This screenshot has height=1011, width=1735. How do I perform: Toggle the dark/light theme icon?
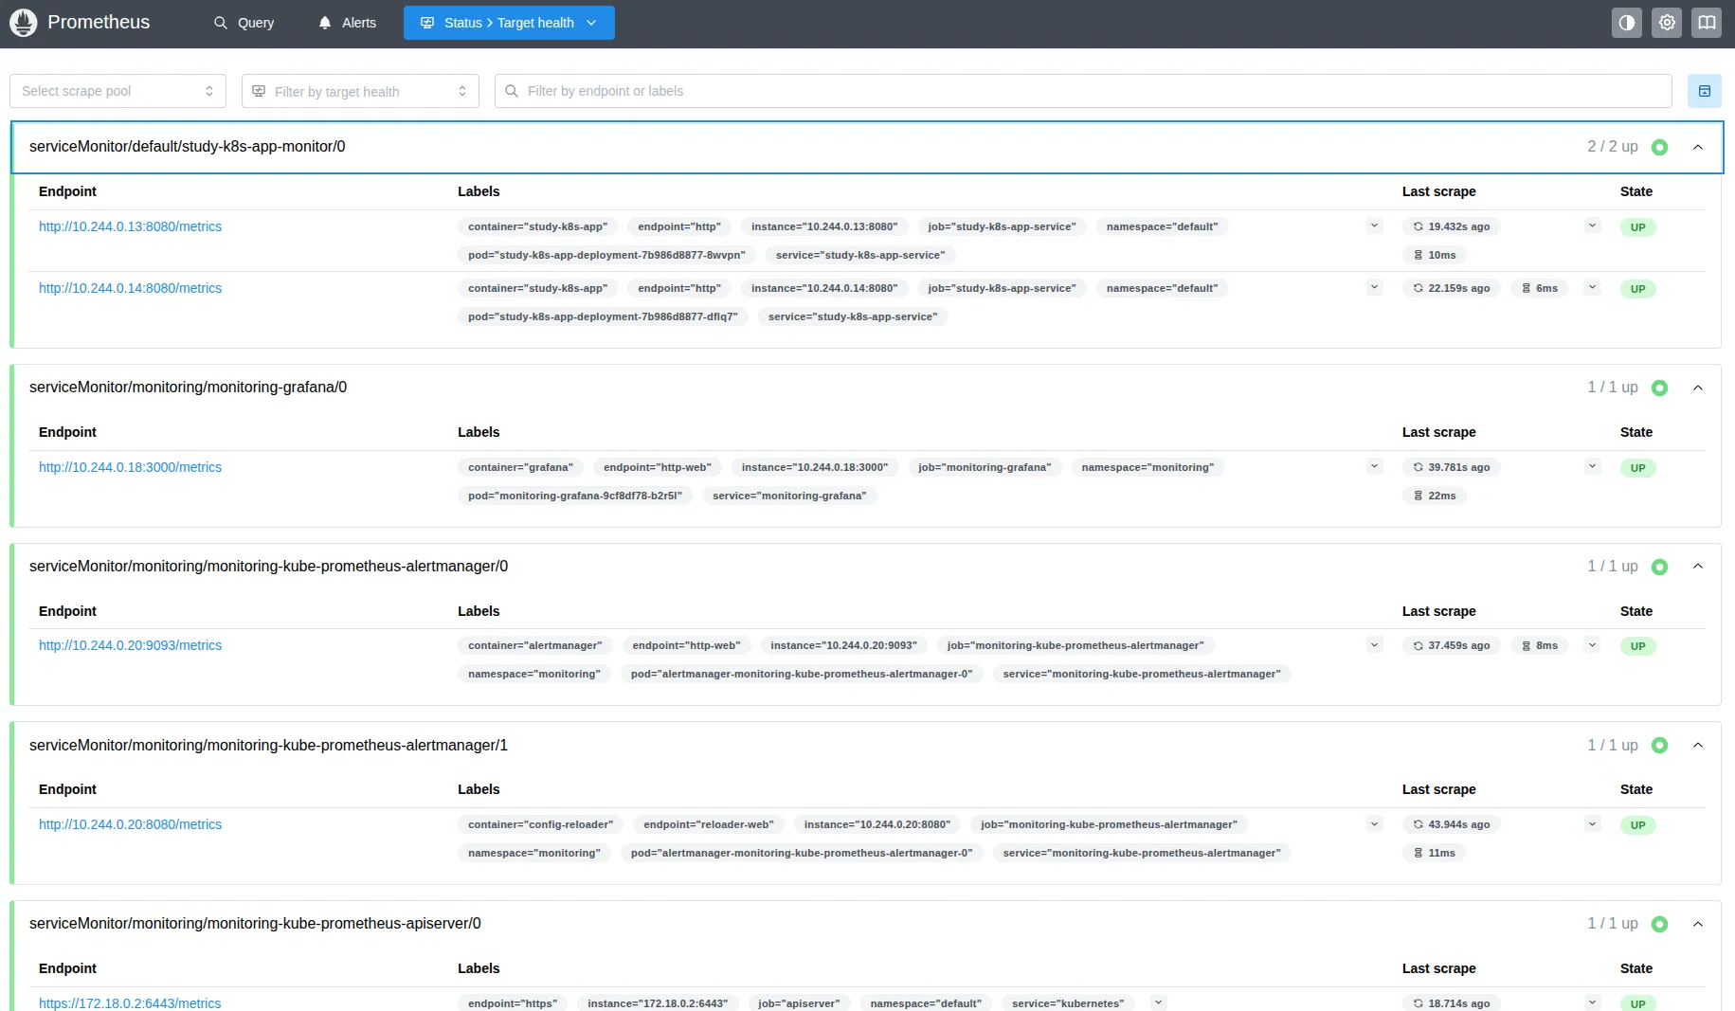tap(1627, 23)
